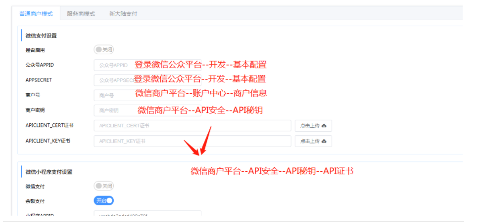Open the 服务商模式 tab

click(81, 14)
